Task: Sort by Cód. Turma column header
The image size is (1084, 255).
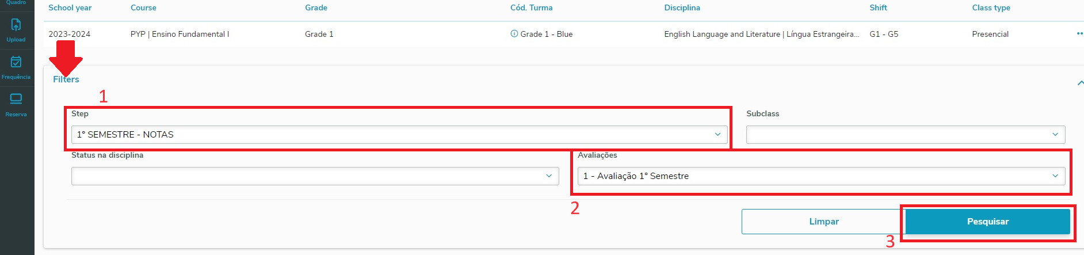Action: (531, 8)
